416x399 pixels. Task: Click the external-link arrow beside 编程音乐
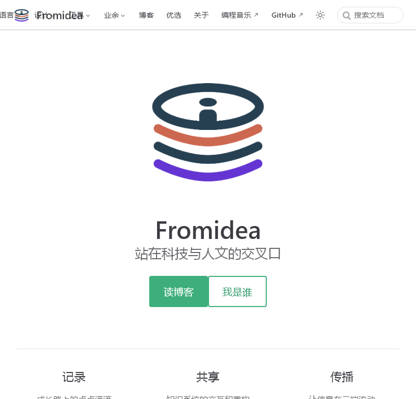256,15
